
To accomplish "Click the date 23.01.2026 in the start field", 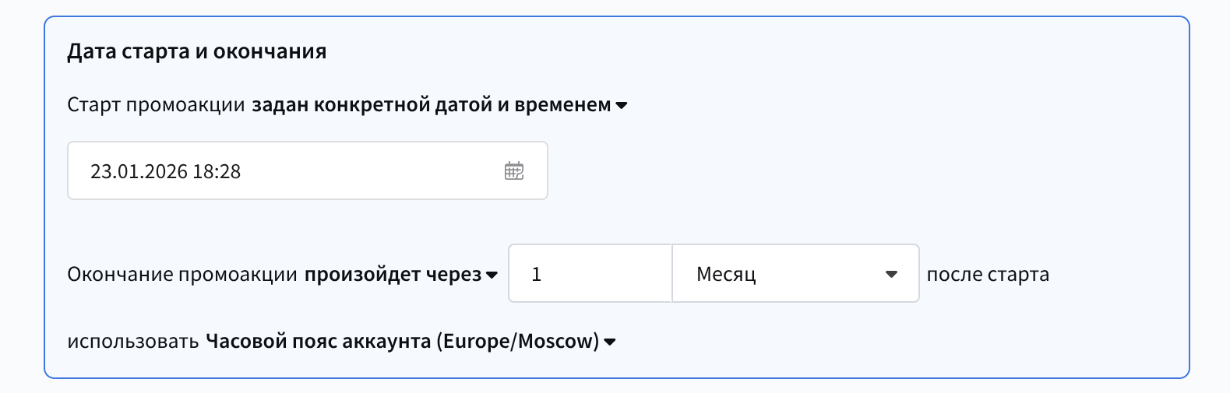I will pyautogui.click(x=139, y=171).
